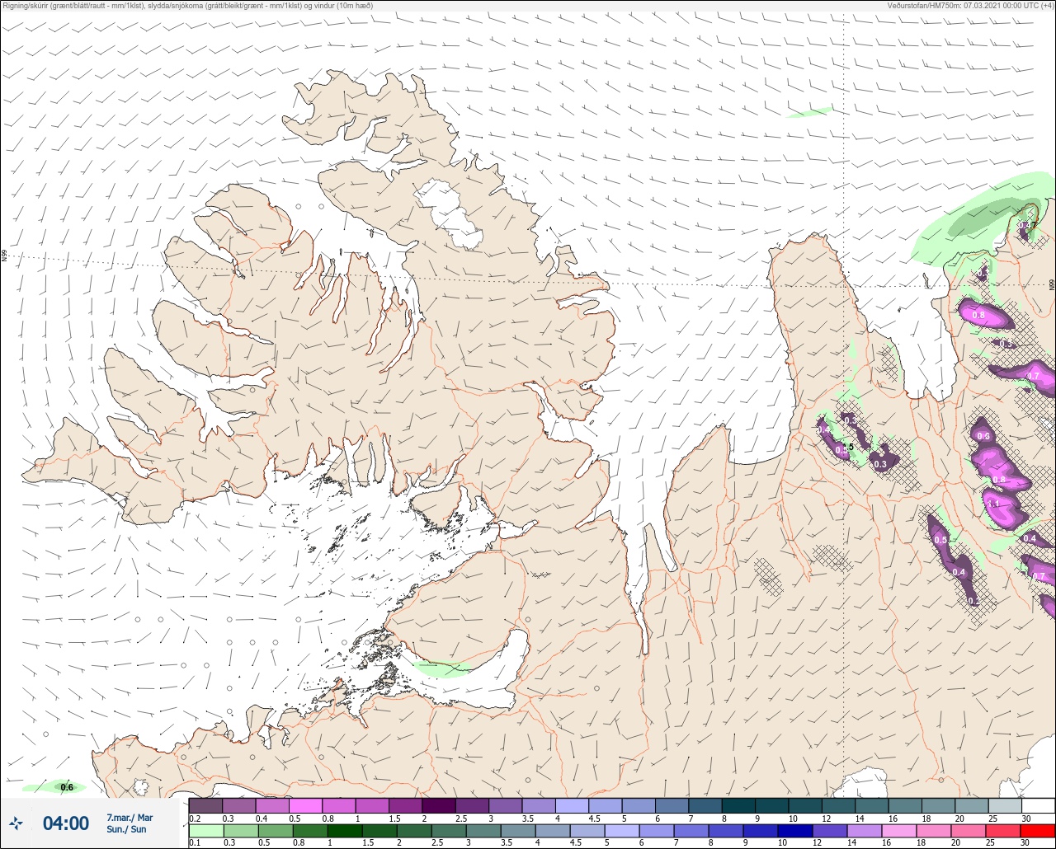Click the N99 label on the left map edge

4,256
